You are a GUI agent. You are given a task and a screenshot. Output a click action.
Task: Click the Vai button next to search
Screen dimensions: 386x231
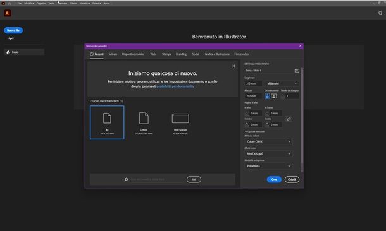pos(194,179)
